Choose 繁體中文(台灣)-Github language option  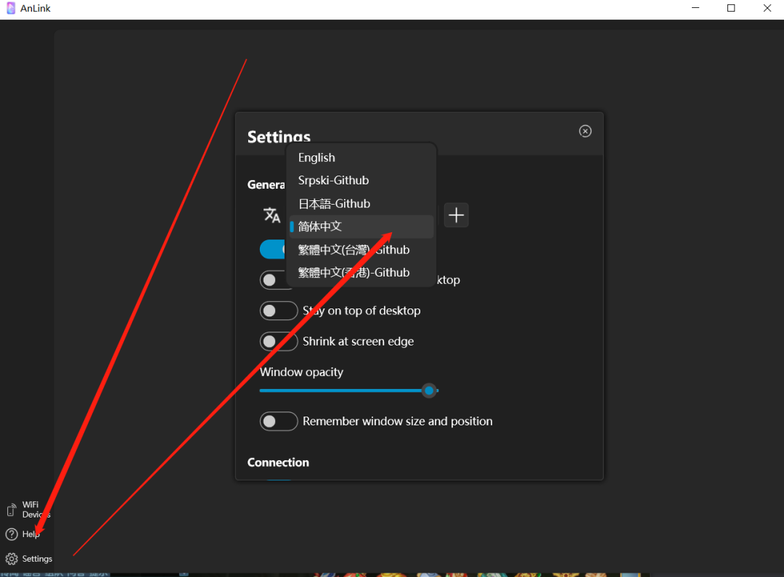click(x=361, y=250)
